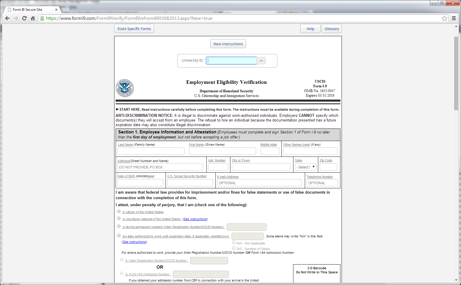The height and width of the screenshot is (285, 461).
Task: Click the Date of Birth field
Action: point(140,183)
